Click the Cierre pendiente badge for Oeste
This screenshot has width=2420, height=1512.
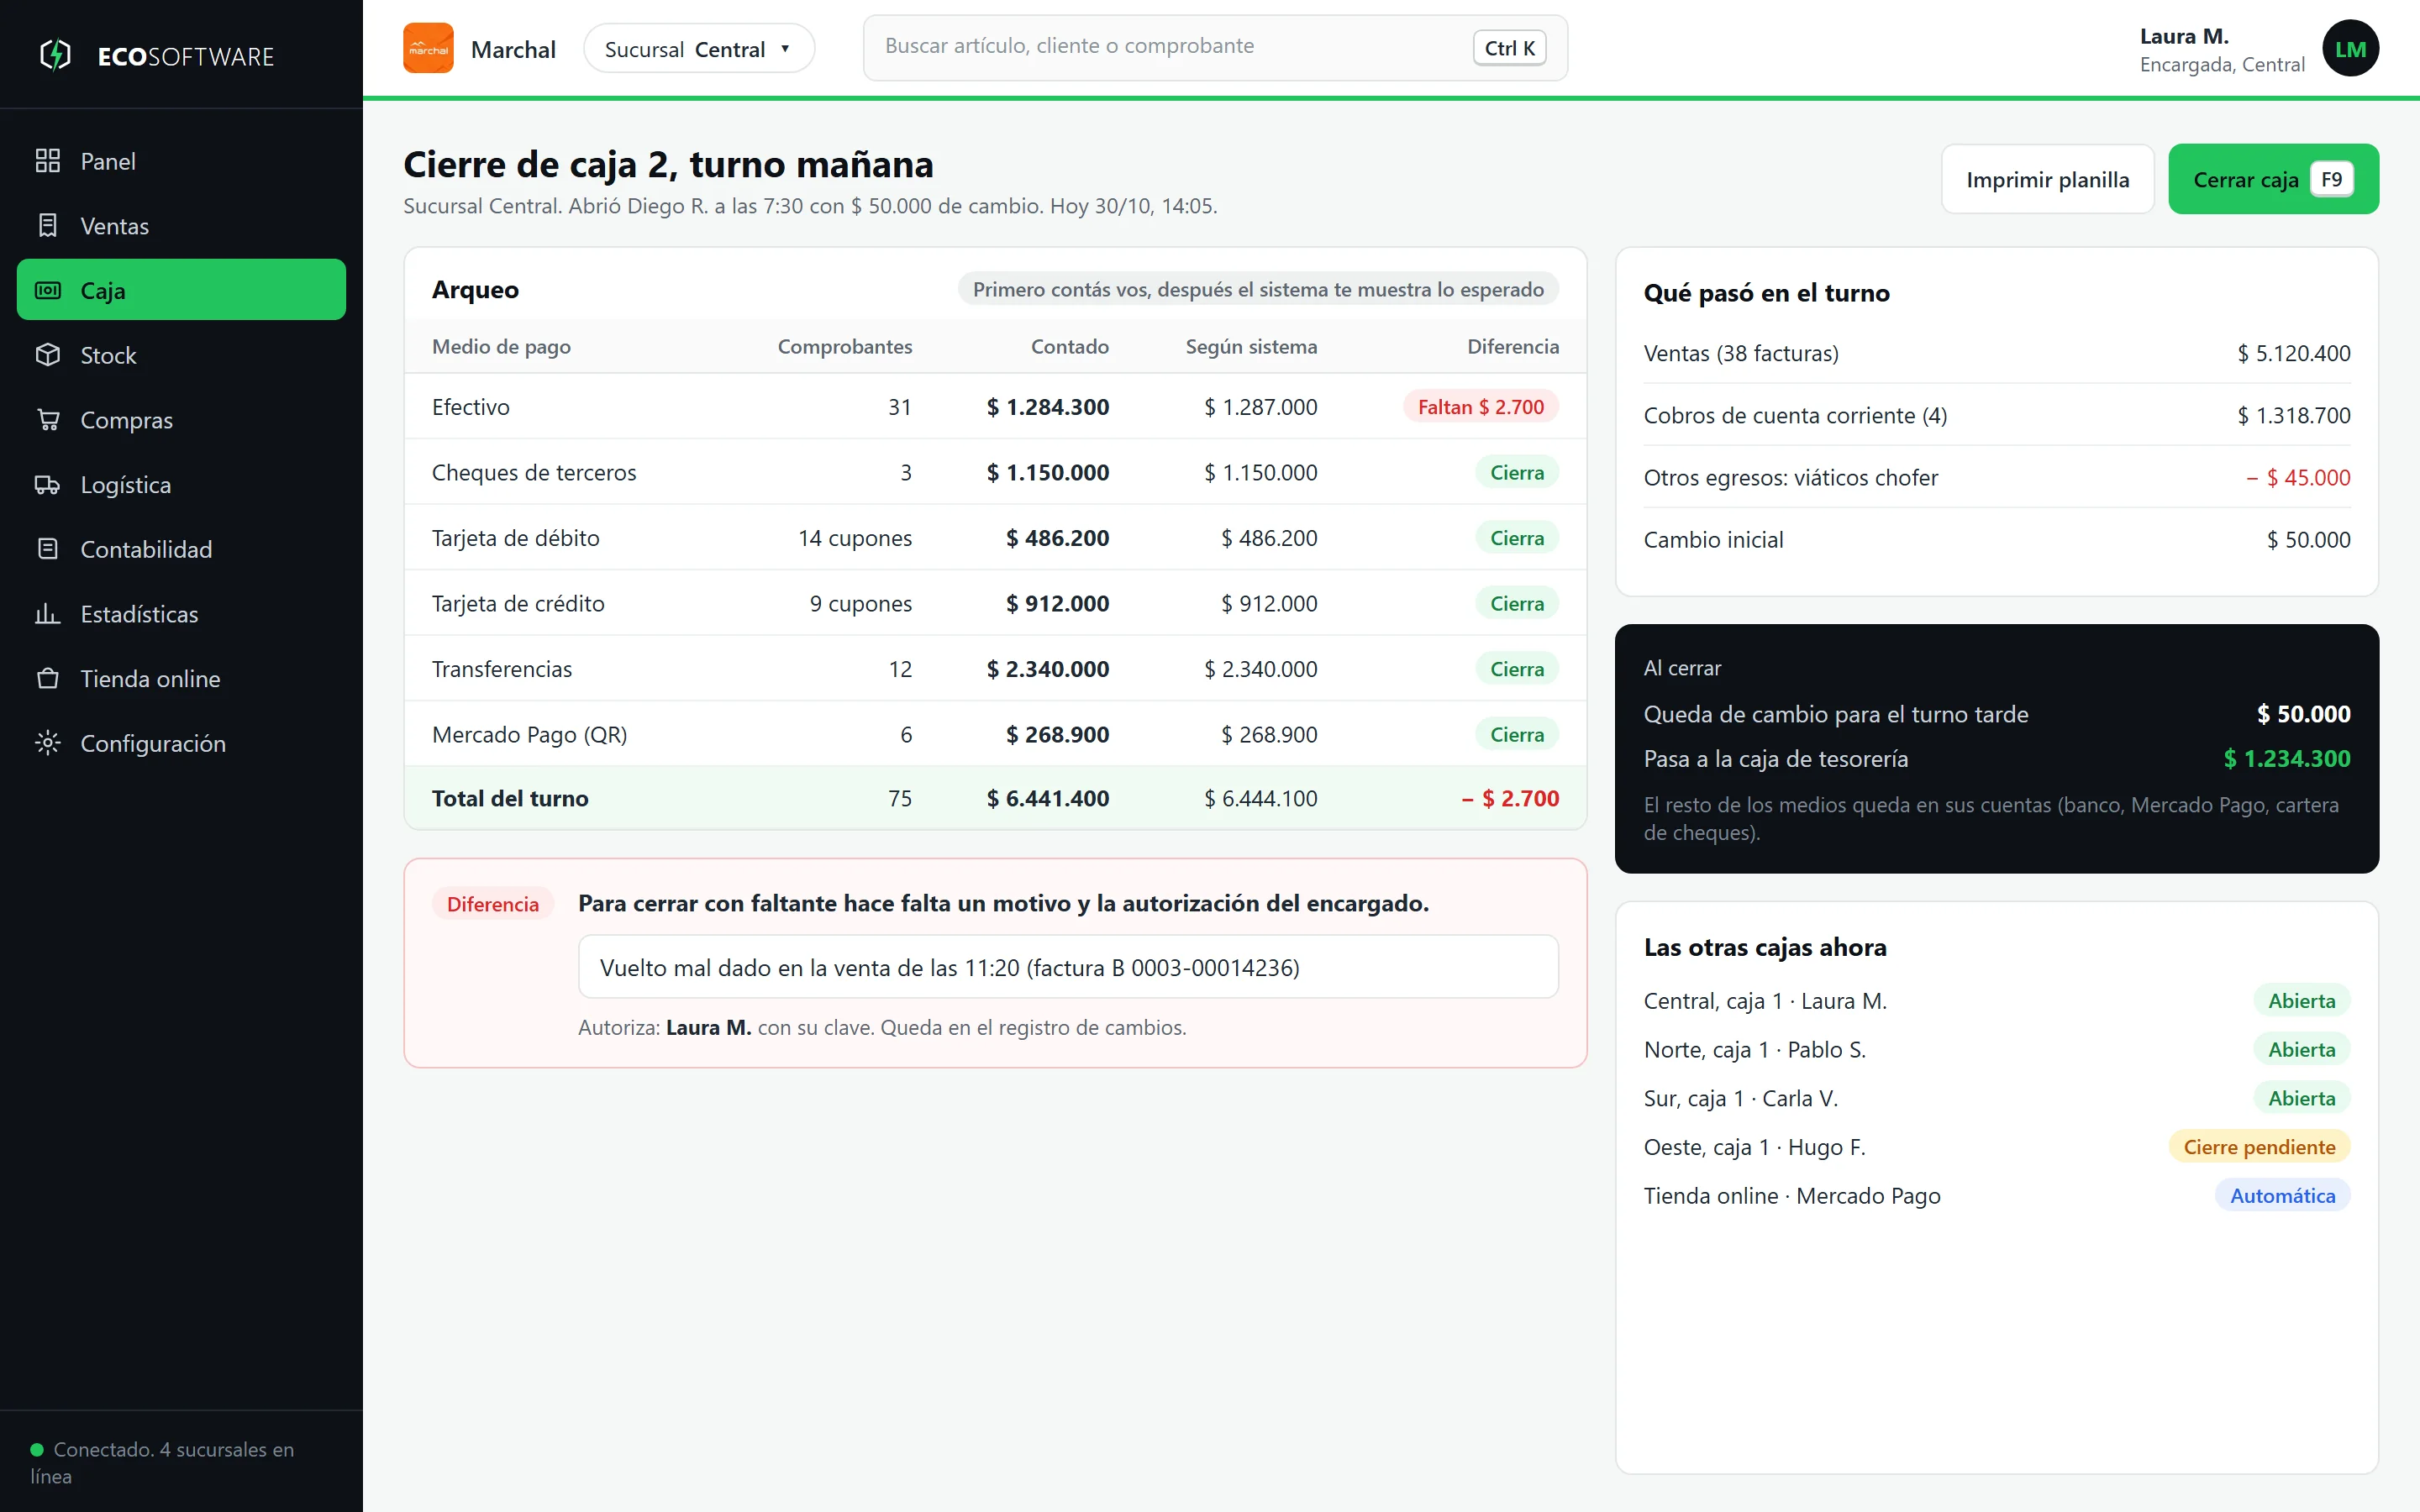pos(2259,1147)
